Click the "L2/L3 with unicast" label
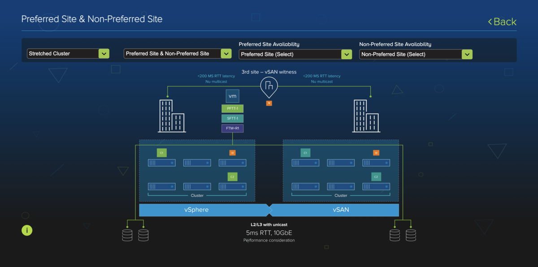Viewport: 538px width, 267px height. (x=269, y=224)
